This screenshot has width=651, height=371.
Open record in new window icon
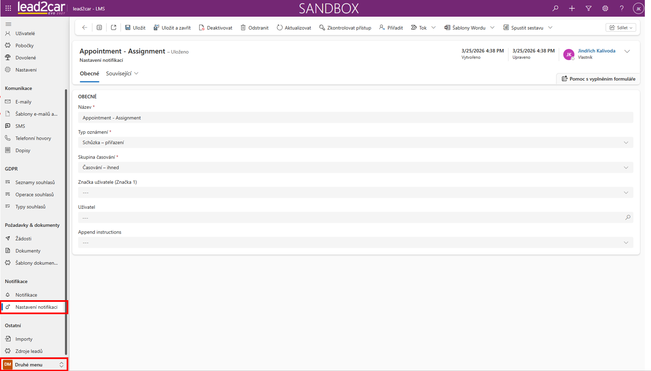[x=114, y=28]
